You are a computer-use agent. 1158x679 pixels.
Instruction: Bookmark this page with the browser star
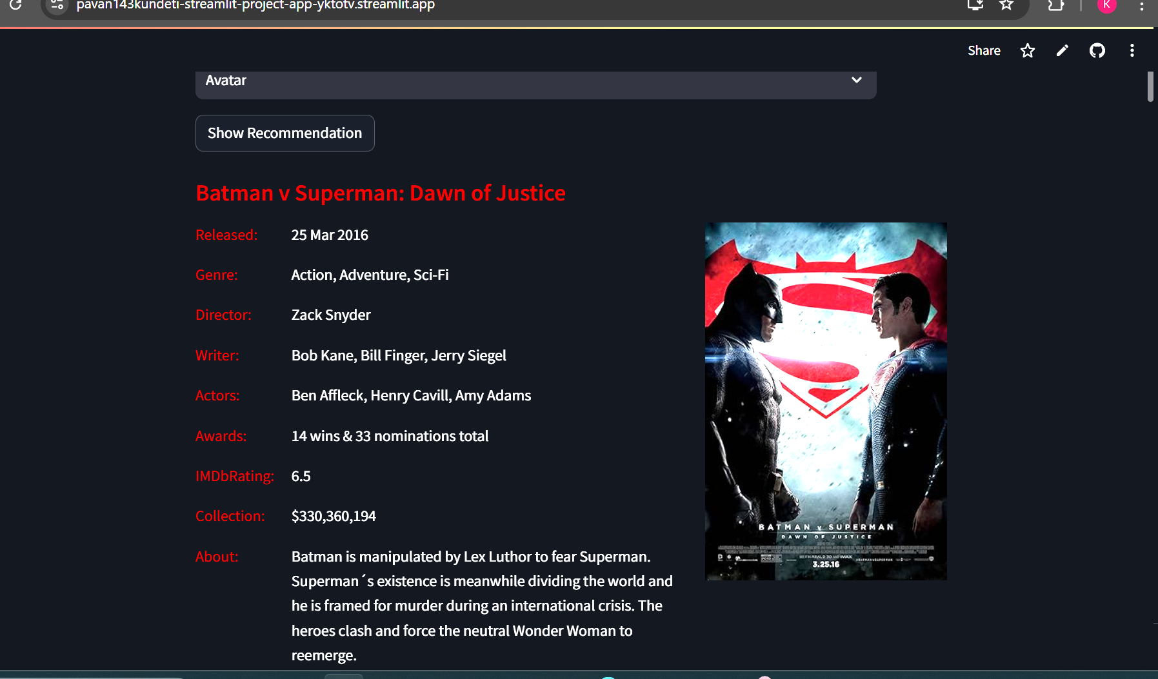pyautogui.click(x=1006, y=5)
